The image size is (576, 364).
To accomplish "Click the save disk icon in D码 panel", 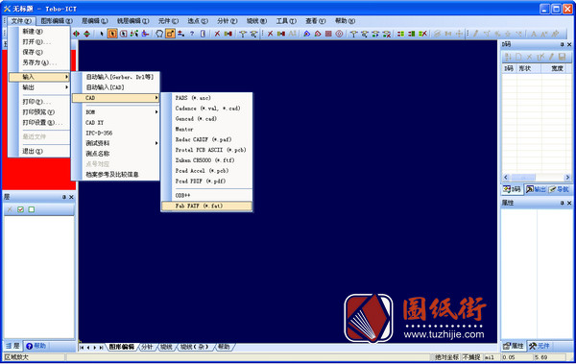I will [x=562, y=57].
